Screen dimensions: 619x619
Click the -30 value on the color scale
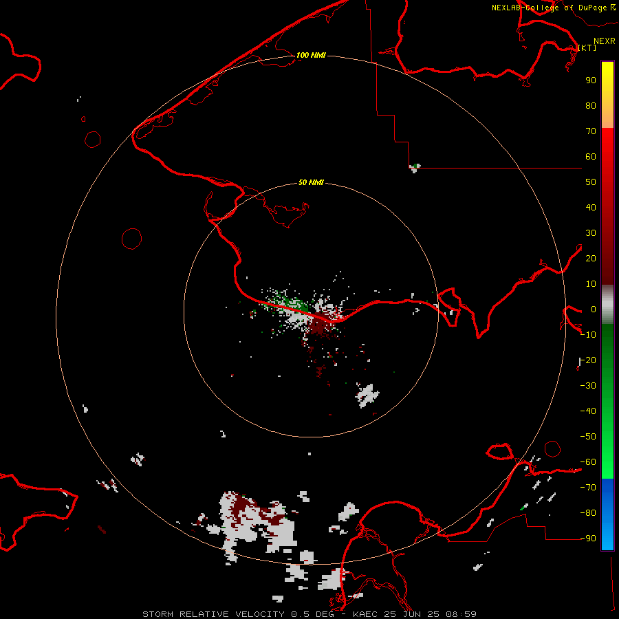coord(588,386)
